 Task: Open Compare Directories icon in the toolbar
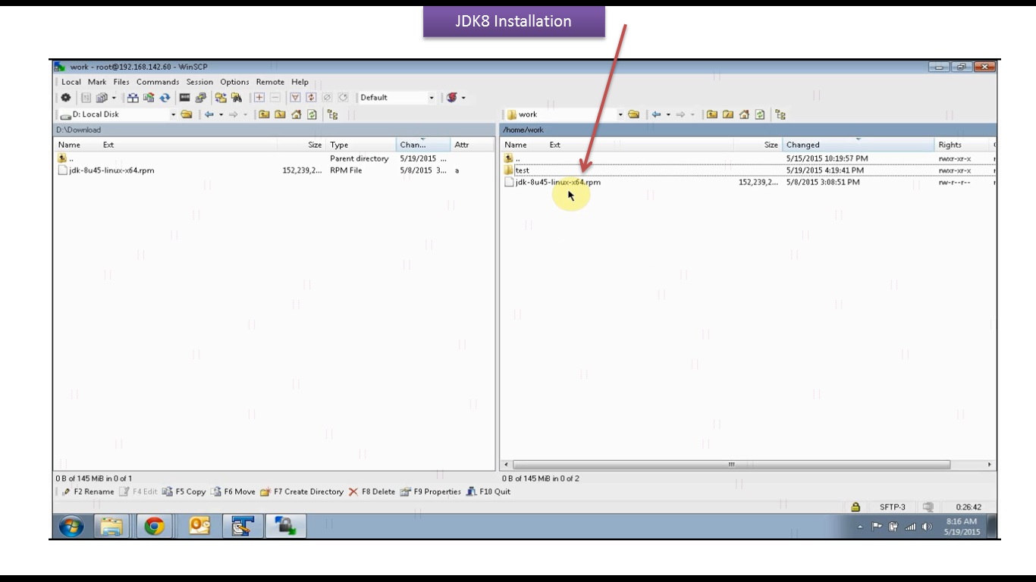[x=133, y=98]
